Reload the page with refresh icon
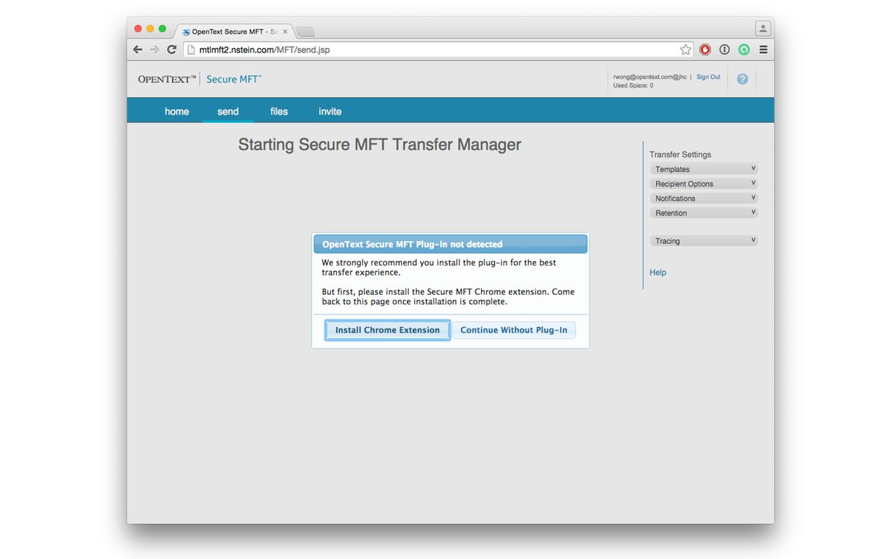The width and height of the screenshot is (895, 559). [x=171, y=50]
